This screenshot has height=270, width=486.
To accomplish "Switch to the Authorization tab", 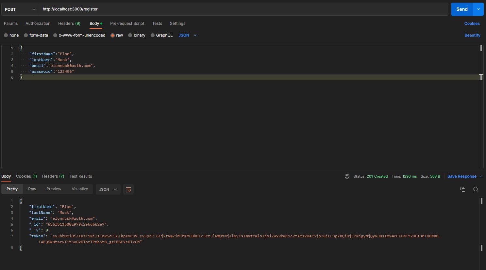I will click(x=38, y=24).
